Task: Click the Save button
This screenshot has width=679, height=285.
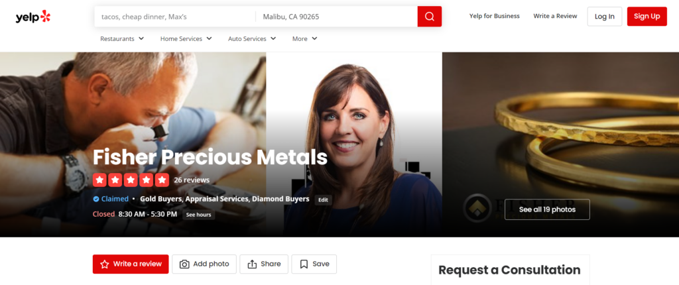Action: (314, 264)
